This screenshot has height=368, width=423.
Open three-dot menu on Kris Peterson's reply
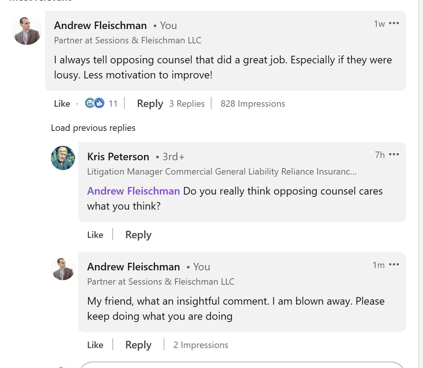394,154
